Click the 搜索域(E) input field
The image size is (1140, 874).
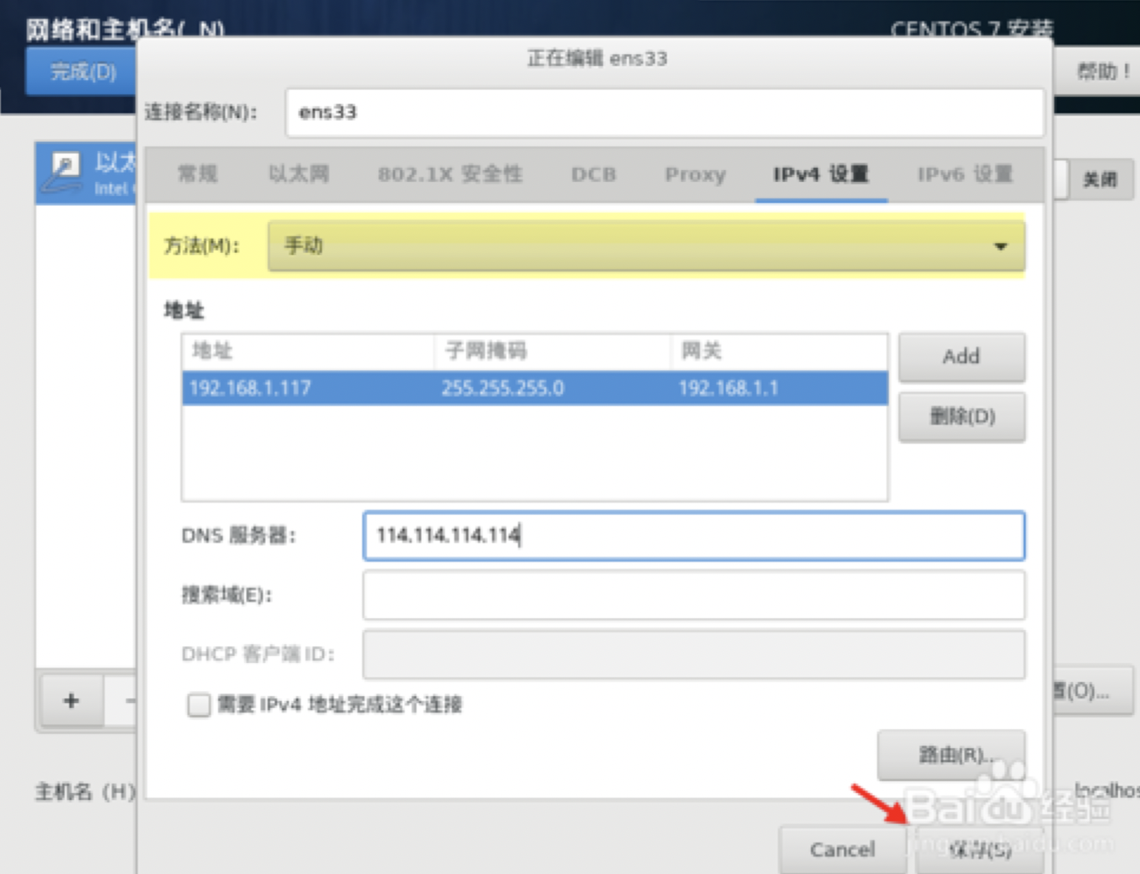694,595
